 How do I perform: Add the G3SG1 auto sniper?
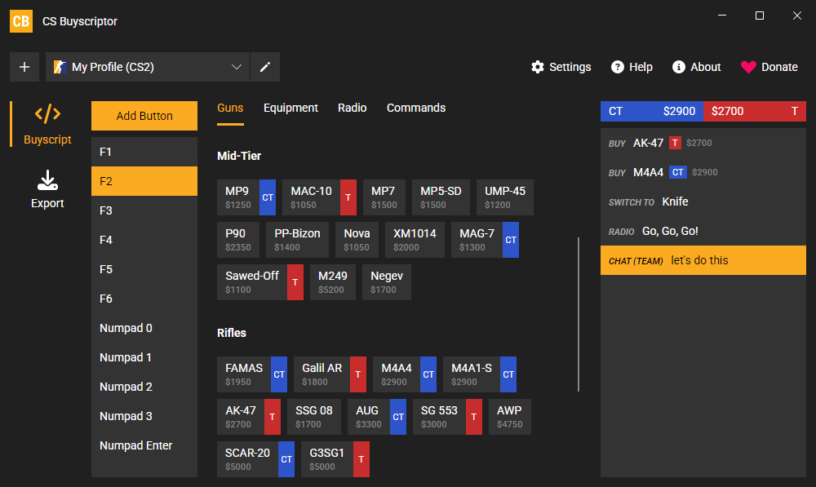[335, 459]
